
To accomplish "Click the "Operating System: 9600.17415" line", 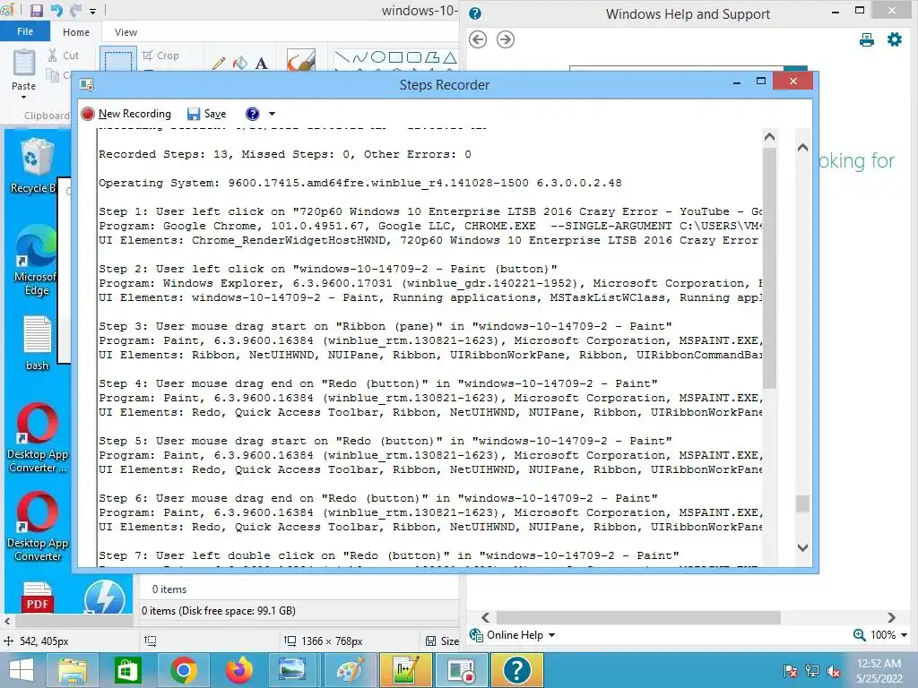I will click(360, 183).
